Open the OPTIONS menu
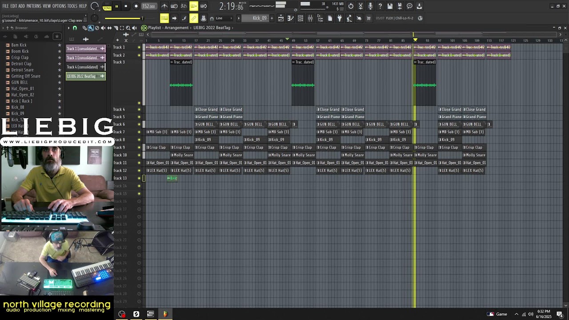This screenshot has height=320, width=569. [59, 6]
